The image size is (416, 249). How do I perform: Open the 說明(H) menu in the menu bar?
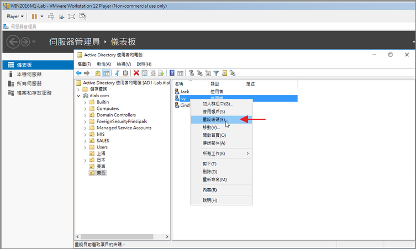[x=144, y=64]
